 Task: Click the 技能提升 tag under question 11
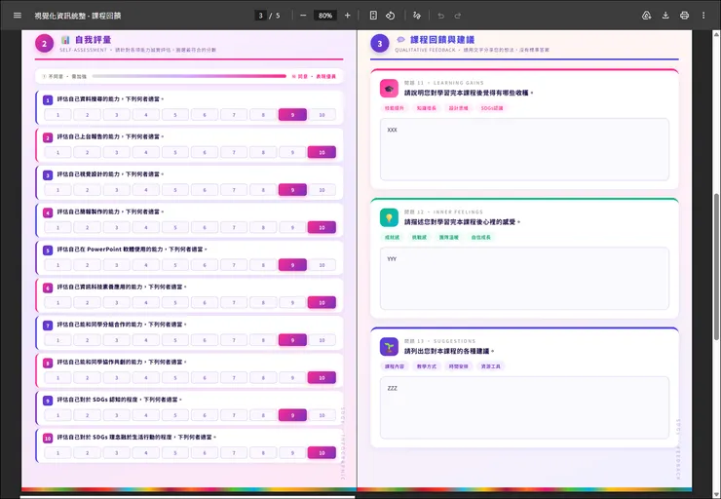(395, 108)
